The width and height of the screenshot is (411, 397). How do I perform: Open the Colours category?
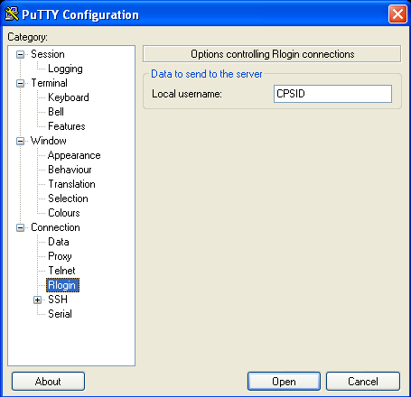pos(64,213)
